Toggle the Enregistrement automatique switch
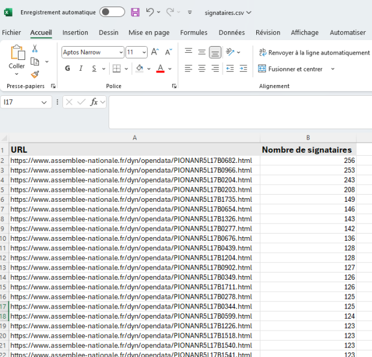This screenshot has width=372, height=357. click(112, 12)
